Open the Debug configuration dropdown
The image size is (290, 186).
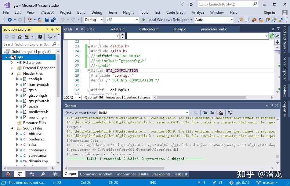94,20
